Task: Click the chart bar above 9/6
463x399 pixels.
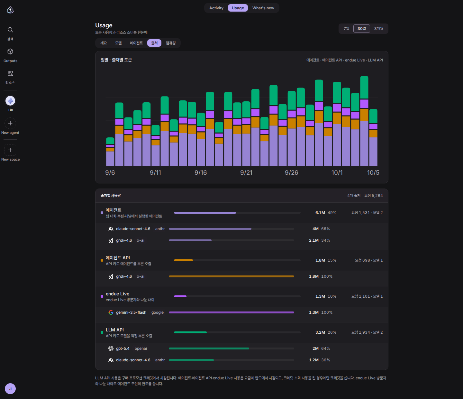Action: (x=110, y=152)
